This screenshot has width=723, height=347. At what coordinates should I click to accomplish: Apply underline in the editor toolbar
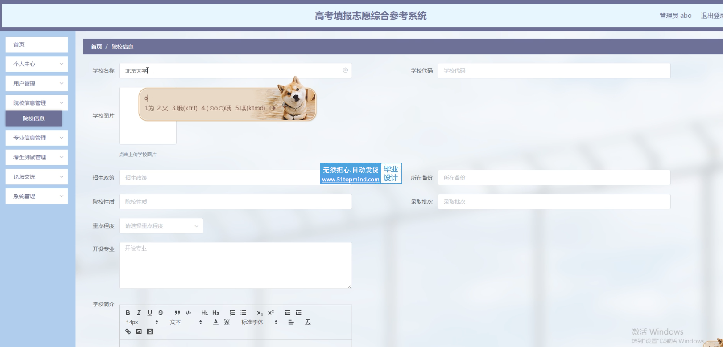point(149,313)
